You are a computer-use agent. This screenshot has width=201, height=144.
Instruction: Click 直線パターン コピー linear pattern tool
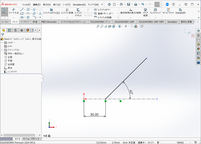click(104, 13)
